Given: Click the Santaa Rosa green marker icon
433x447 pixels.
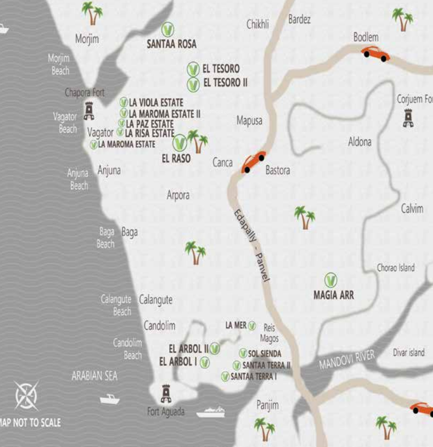Looking at the screenshot, I should (x=168, y=29).
